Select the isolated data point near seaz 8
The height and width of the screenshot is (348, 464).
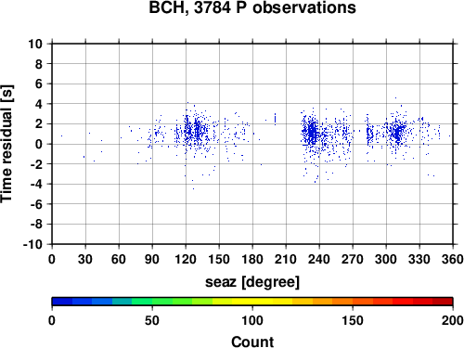tap(61, 135)
